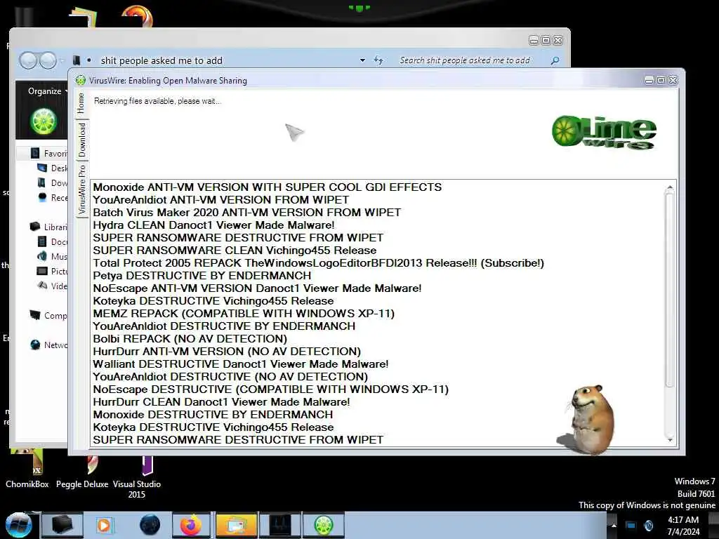The width and height of the screenshot is (719, 539).
Task: Select Petya DESTRUCTIVE BY ENDERMANCH
Action: (202, 275)
